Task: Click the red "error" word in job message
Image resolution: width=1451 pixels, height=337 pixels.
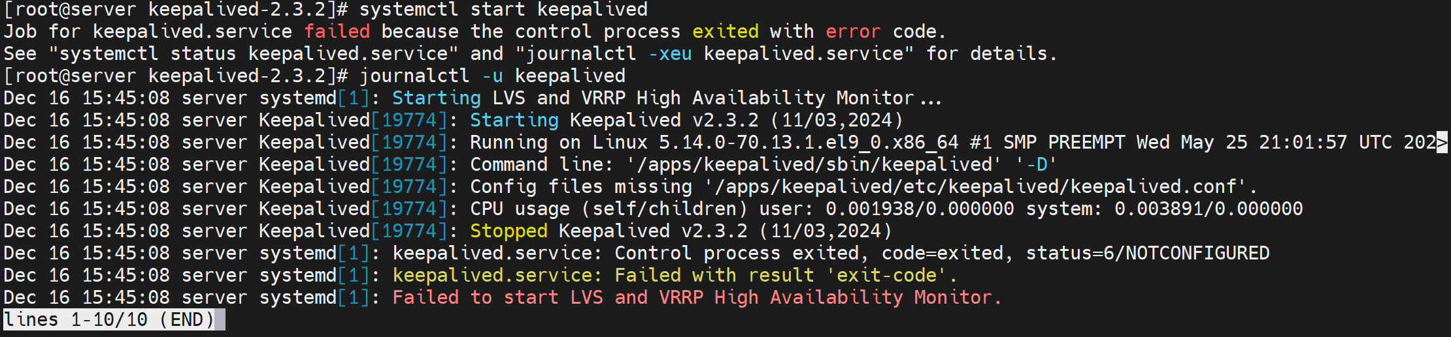Action: click(x=853, y=32)
